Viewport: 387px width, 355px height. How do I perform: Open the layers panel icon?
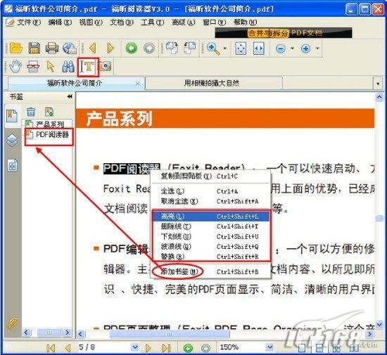coord(12,141)
